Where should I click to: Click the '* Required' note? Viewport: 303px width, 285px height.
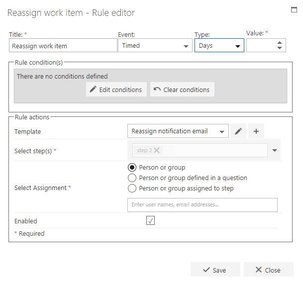[29, 233]
